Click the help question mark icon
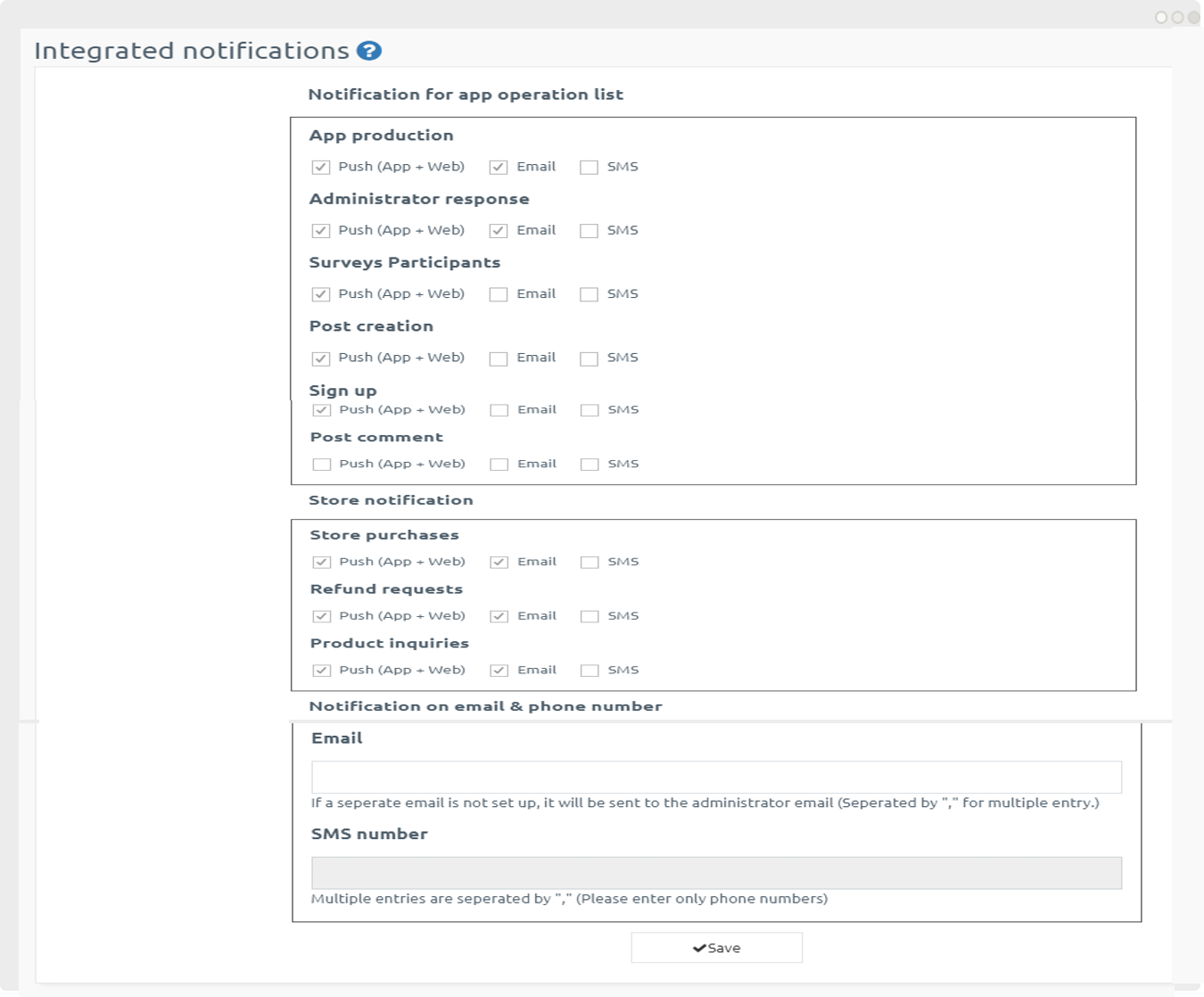This screenshot has height=997, width=1204. tap(368, 51)
